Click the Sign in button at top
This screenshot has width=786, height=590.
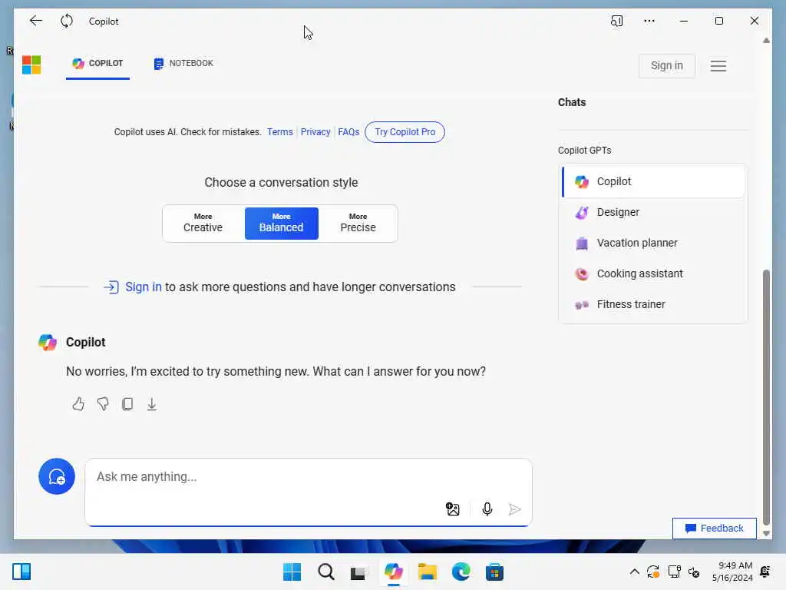click(x=667, y=66)
